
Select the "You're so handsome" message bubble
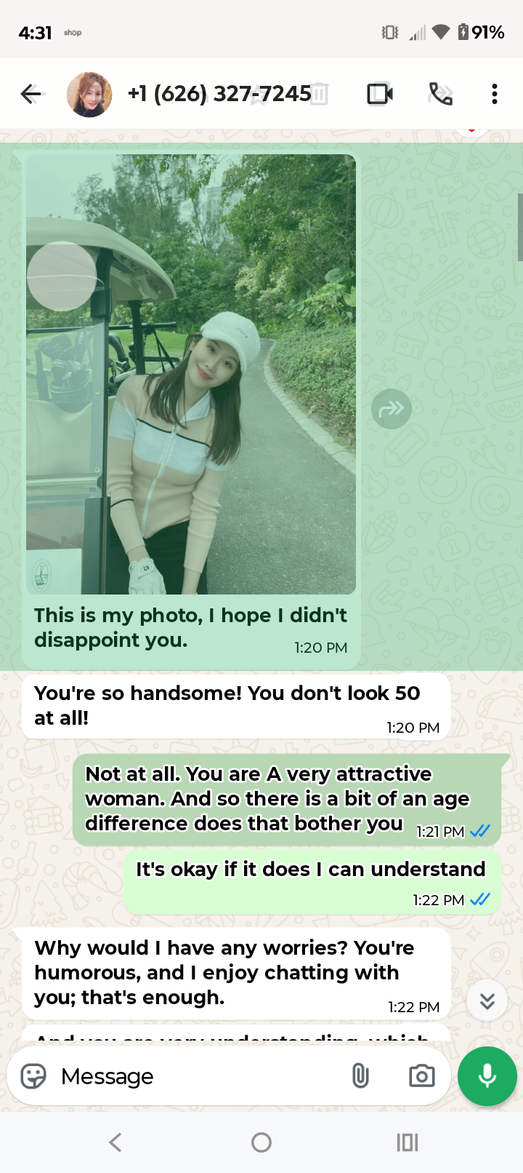(237, 707)
